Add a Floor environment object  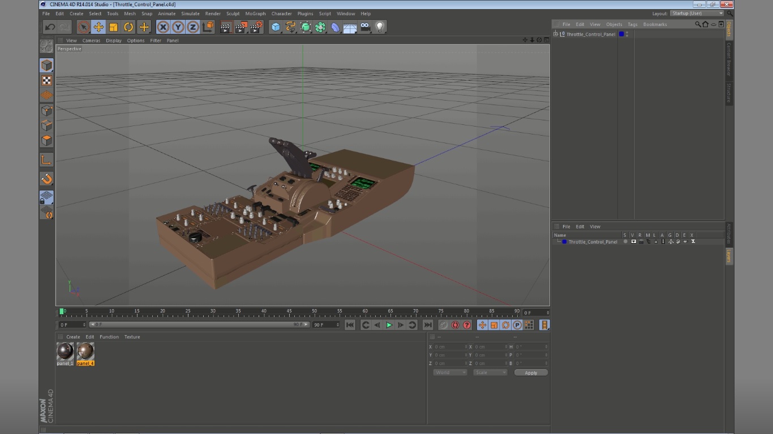[x=350, y=27]
